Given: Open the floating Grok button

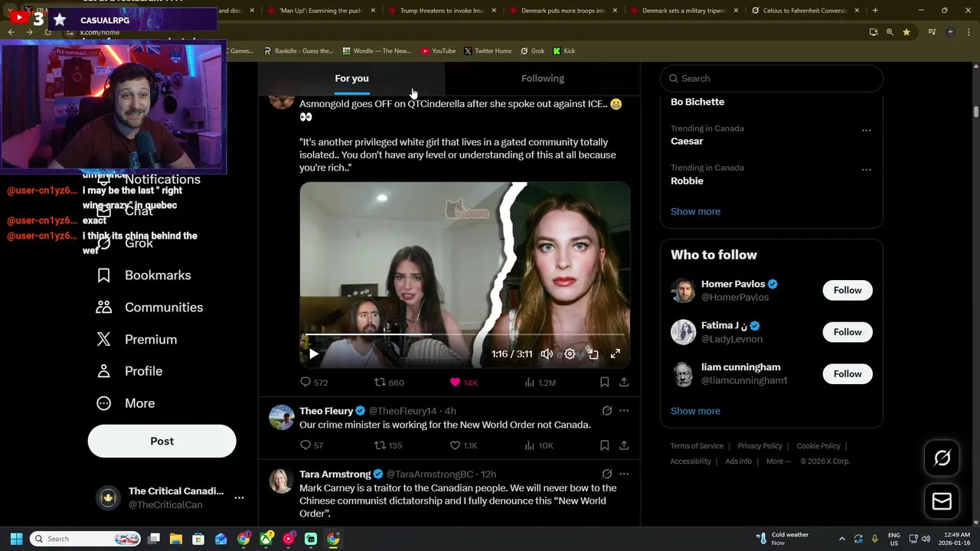Looking at the screenshot, I should pos(942,458).
